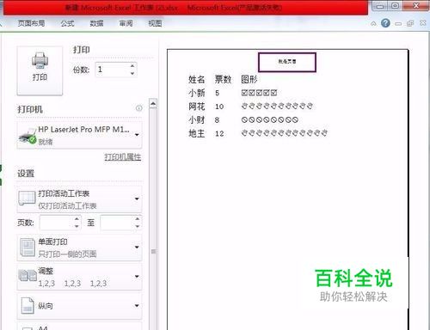Increase the starting page with the up arrow
The image size is (430, 330).
click(x=77, y=219)
